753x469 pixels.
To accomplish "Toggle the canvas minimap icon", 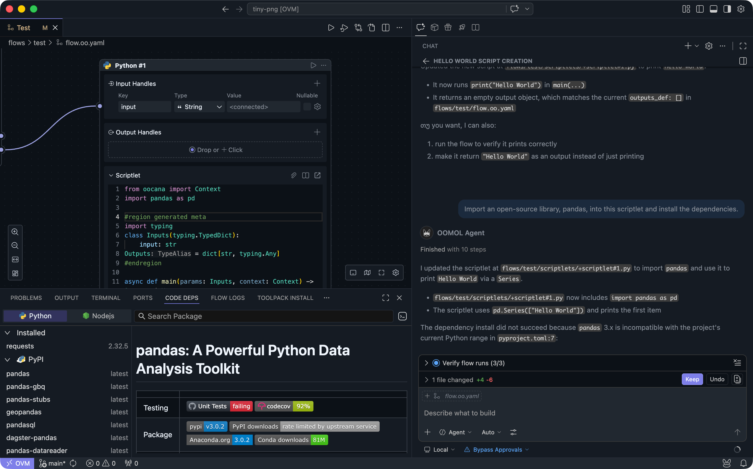I will pos(367,273).
